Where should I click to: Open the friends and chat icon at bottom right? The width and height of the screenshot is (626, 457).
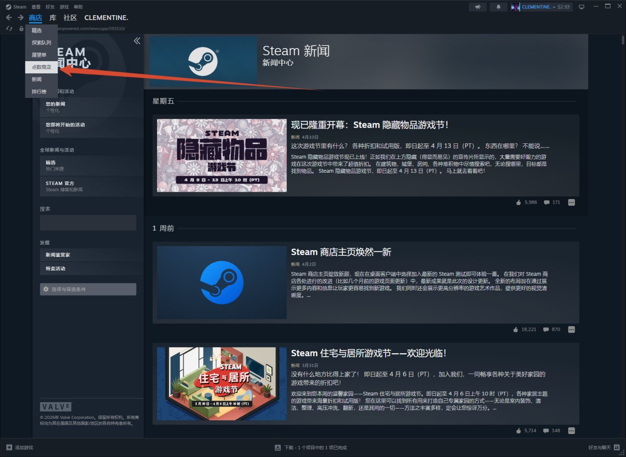point(617,447)
